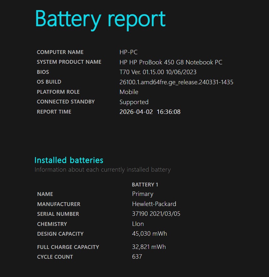Click the BIOS version T70 text
This screenshot has height=277, width=269.
point(158,72)
